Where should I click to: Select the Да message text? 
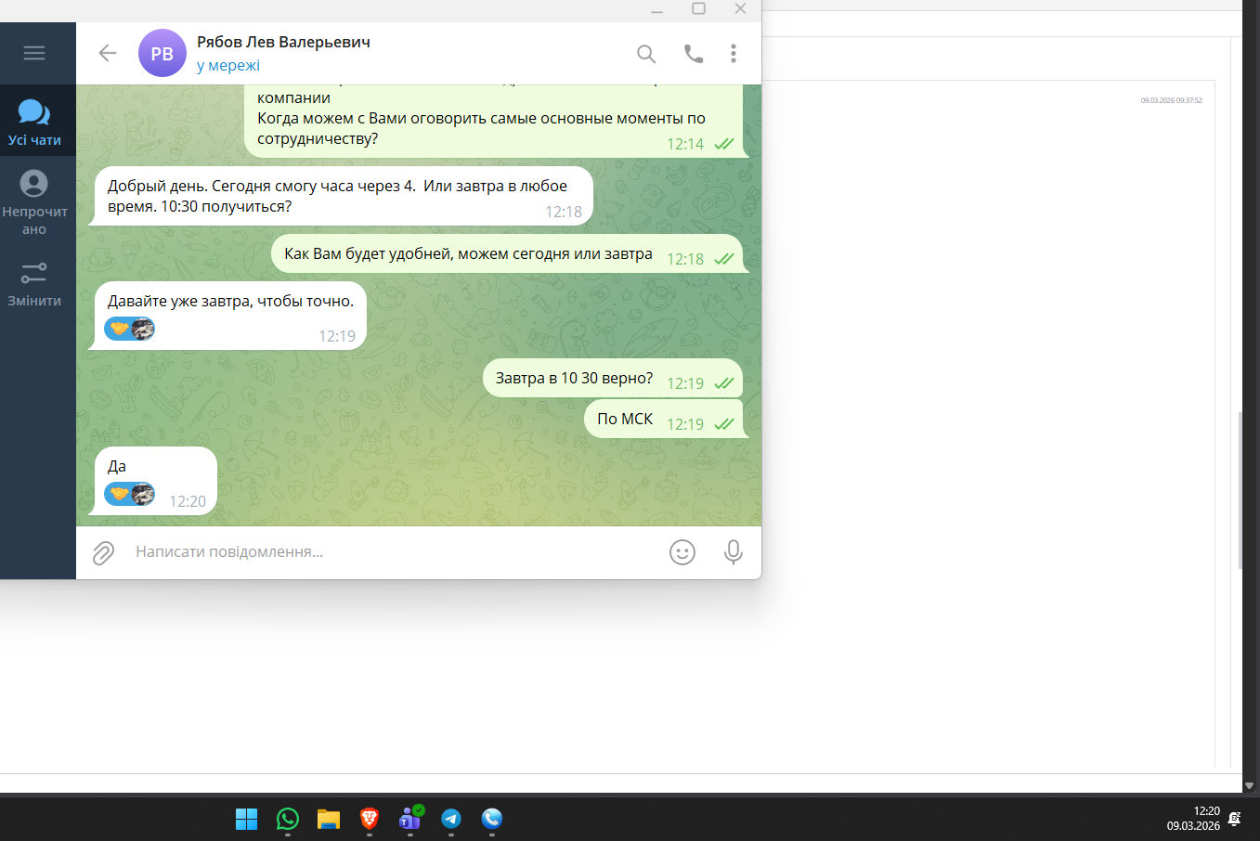pyautogui.click(x=117, y=466)
